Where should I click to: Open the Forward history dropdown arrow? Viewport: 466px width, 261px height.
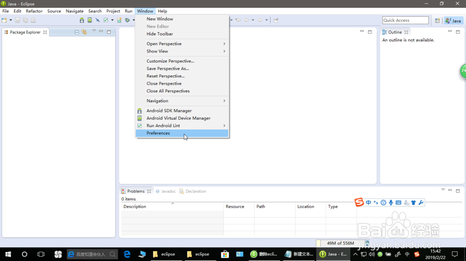267,20
